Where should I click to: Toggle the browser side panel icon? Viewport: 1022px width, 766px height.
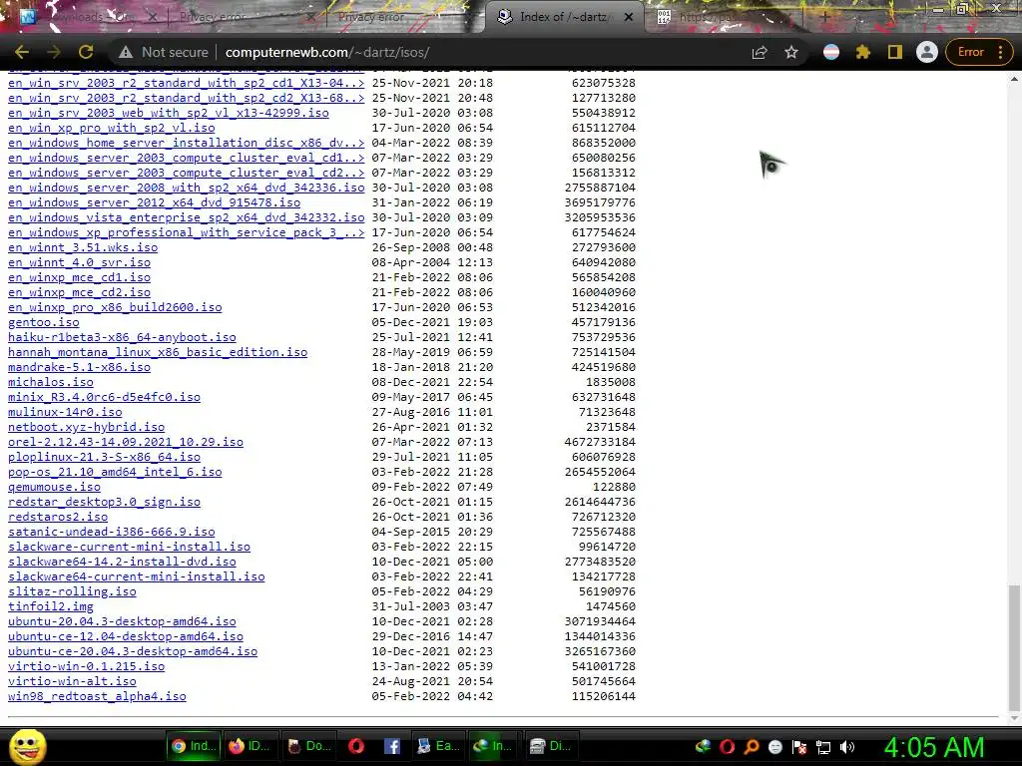coord(895,52)
